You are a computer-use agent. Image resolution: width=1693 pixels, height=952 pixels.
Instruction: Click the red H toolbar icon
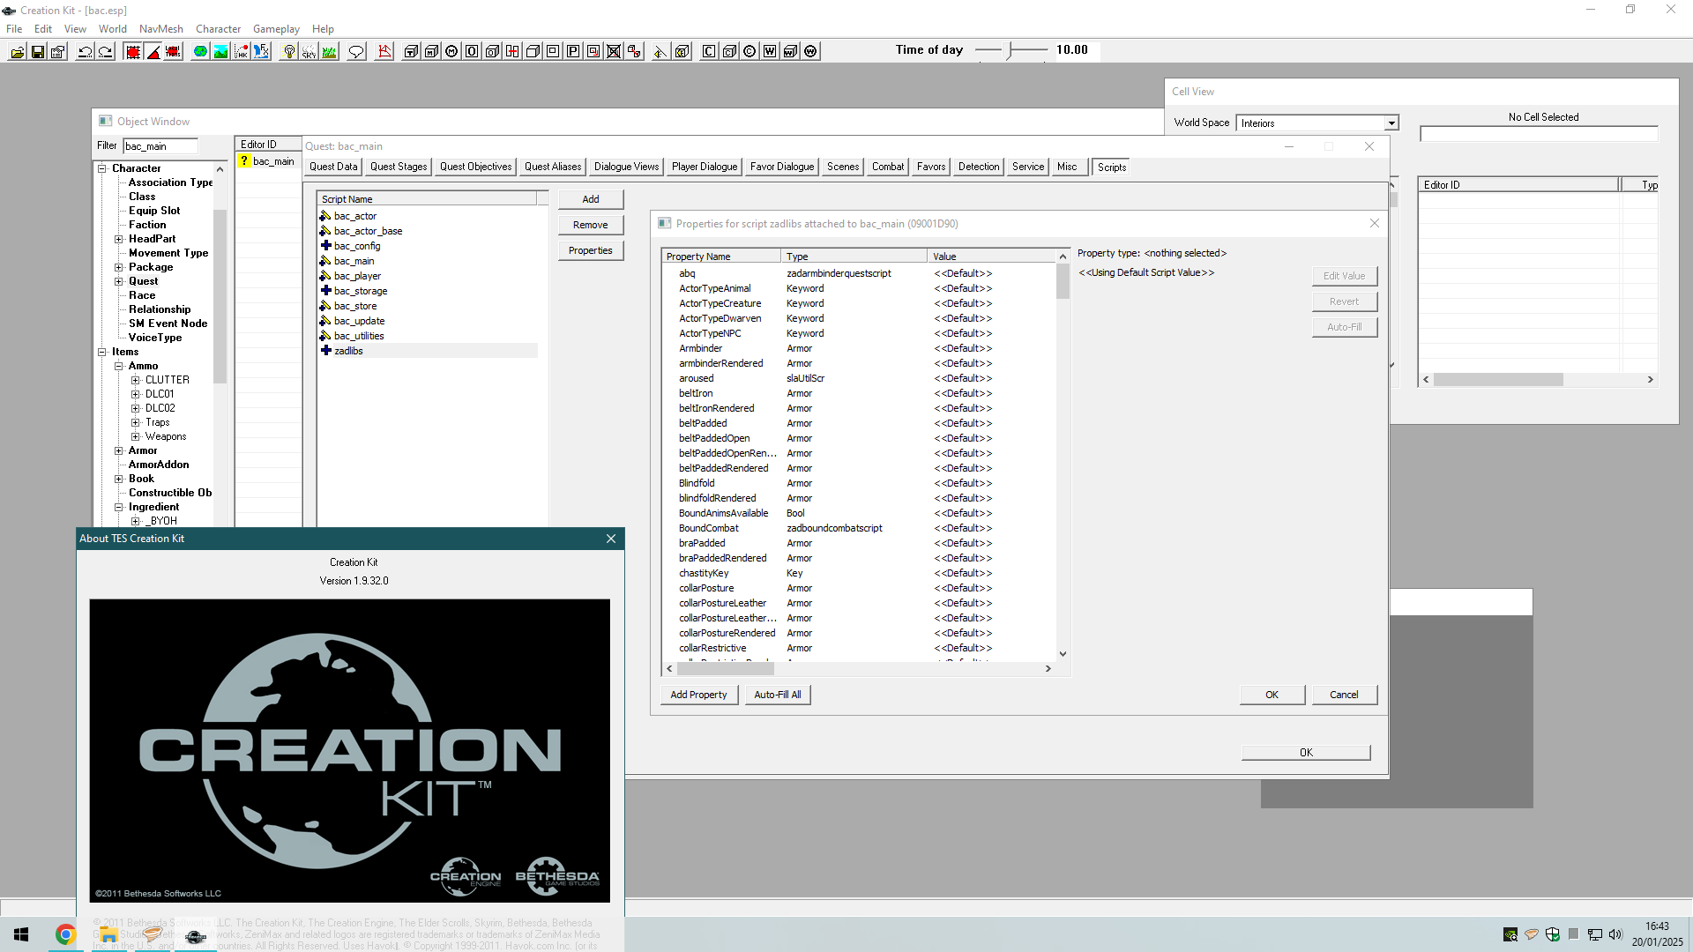(x=512, y=52)
